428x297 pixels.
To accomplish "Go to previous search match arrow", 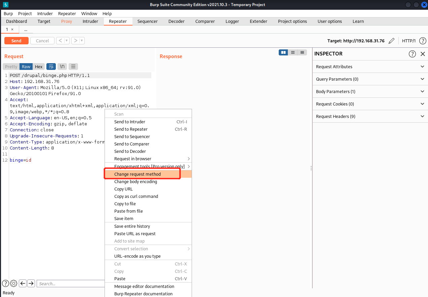I will tap(23, 283).
